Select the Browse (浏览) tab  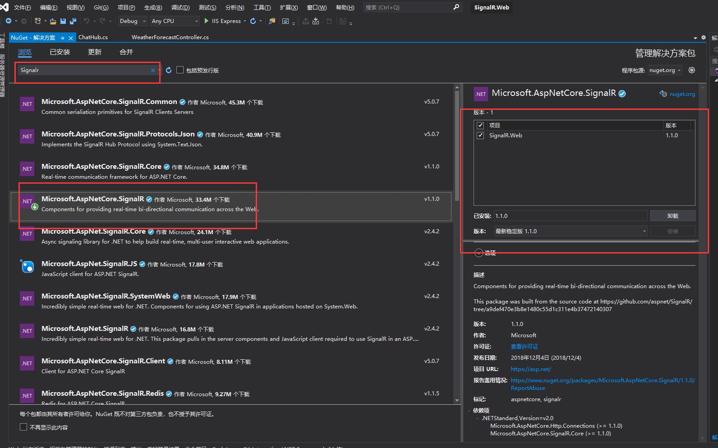[x=25, y=52]
